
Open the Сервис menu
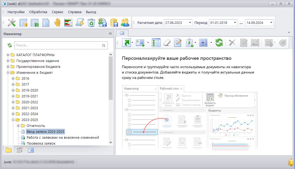pos(57,12)
